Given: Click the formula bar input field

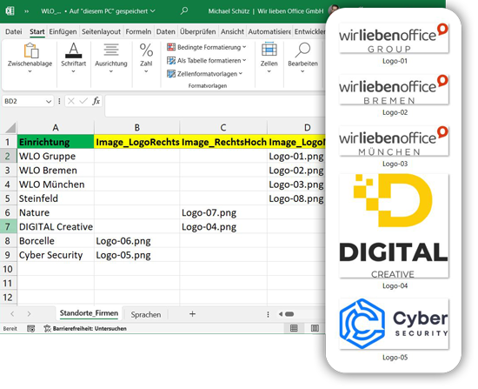Looking at the screenshot, I should [215, 106].
